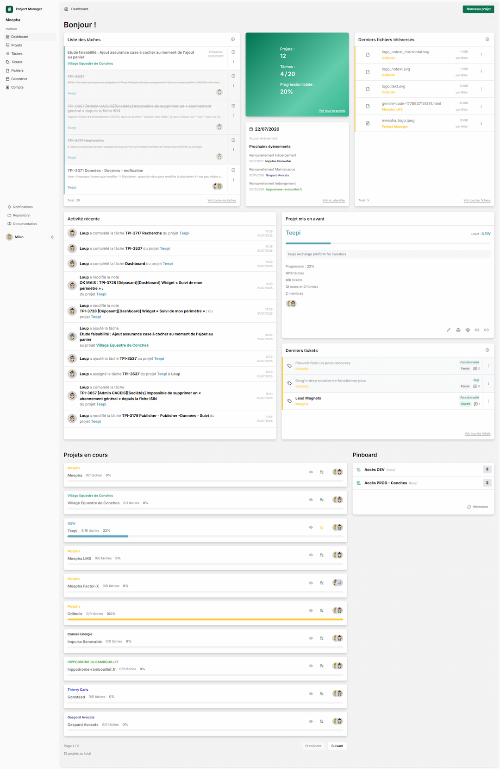Feature the Gonstead project with star icon
The image size is (500, 769).
(322, 693)
